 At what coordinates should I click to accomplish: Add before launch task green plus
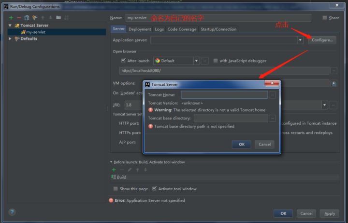[114, 170]
